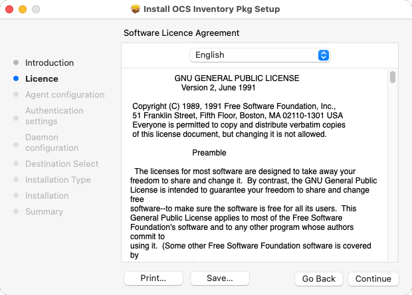Image resolution: width=412 pixels, height=295 pixels.
Task: Click the Print... button
Action: point(154,278)
